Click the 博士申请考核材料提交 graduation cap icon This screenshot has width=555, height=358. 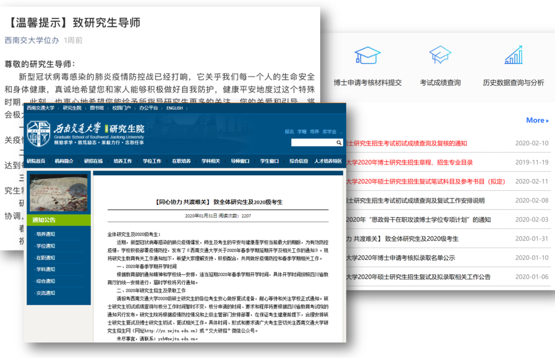pos(367,55)
